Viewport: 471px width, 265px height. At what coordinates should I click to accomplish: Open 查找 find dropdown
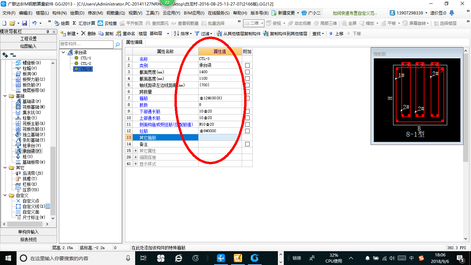[318, 33]
